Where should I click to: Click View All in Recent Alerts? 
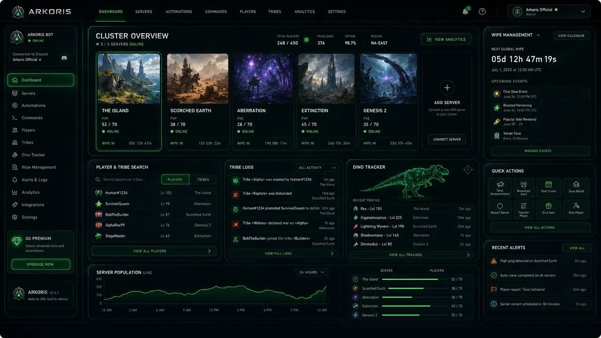[x=577, y=248]
